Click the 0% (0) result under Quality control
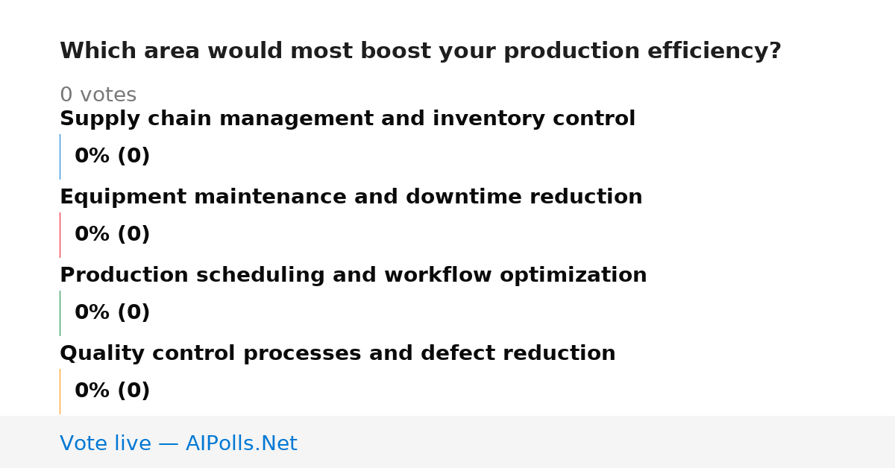Image resolution: width=895 pixels, height=468 pixels. pos(113,391)
